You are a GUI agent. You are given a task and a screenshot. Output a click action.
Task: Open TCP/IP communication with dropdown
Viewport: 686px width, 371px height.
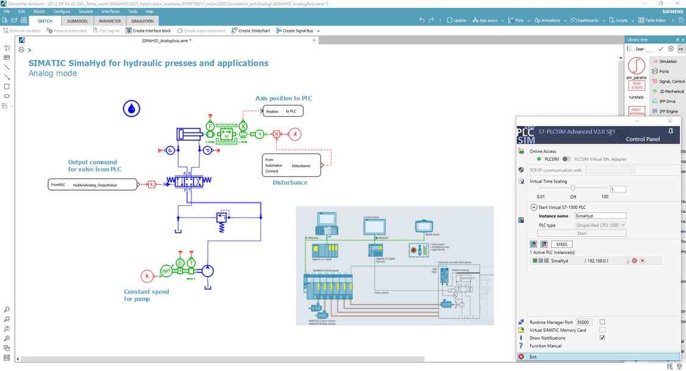click(x=610, y=170)
